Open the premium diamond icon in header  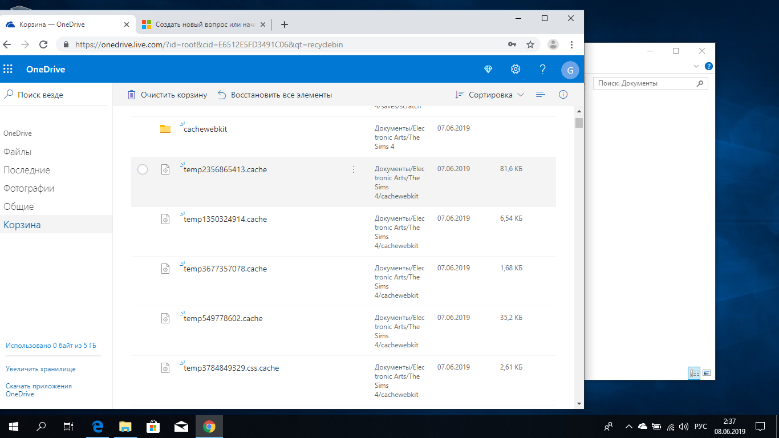click(488, 70)
